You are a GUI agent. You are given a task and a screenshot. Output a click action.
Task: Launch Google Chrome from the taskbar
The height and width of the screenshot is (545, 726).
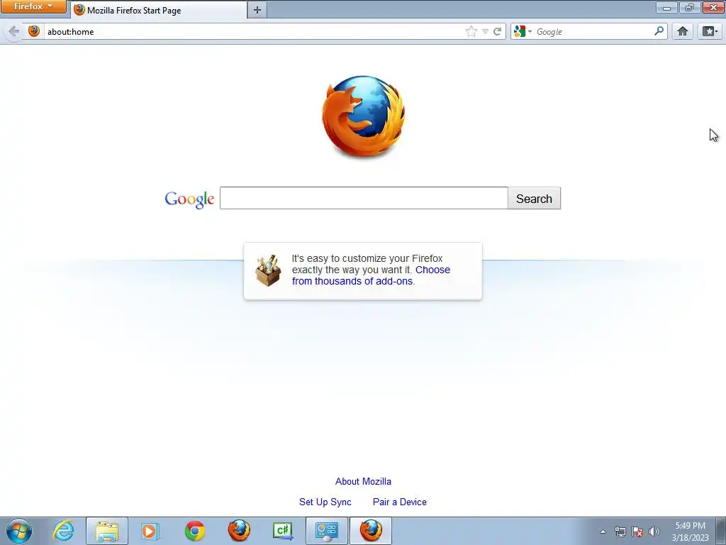click(x=195, y=531)
